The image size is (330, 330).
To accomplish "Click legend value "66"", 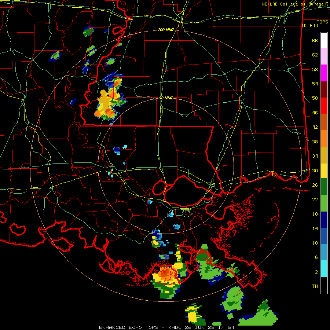I will (x=315, y=40).
